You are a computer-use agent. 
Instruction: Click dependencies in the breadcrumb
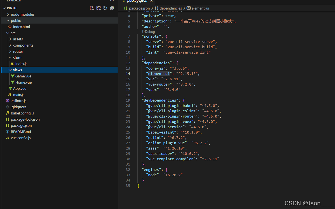pyautogui.click(x=171, y=8)
